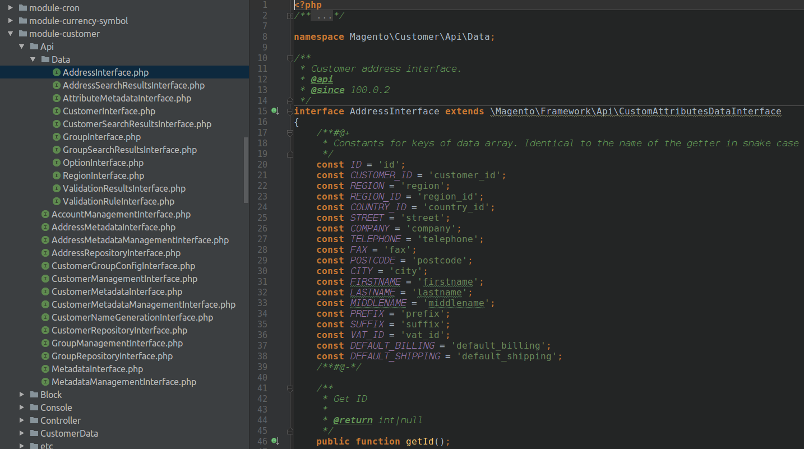Viewport: 804px width, 449px height.
Task: Click the gutter marker beside getId function
Action: [x=275, y=442]
